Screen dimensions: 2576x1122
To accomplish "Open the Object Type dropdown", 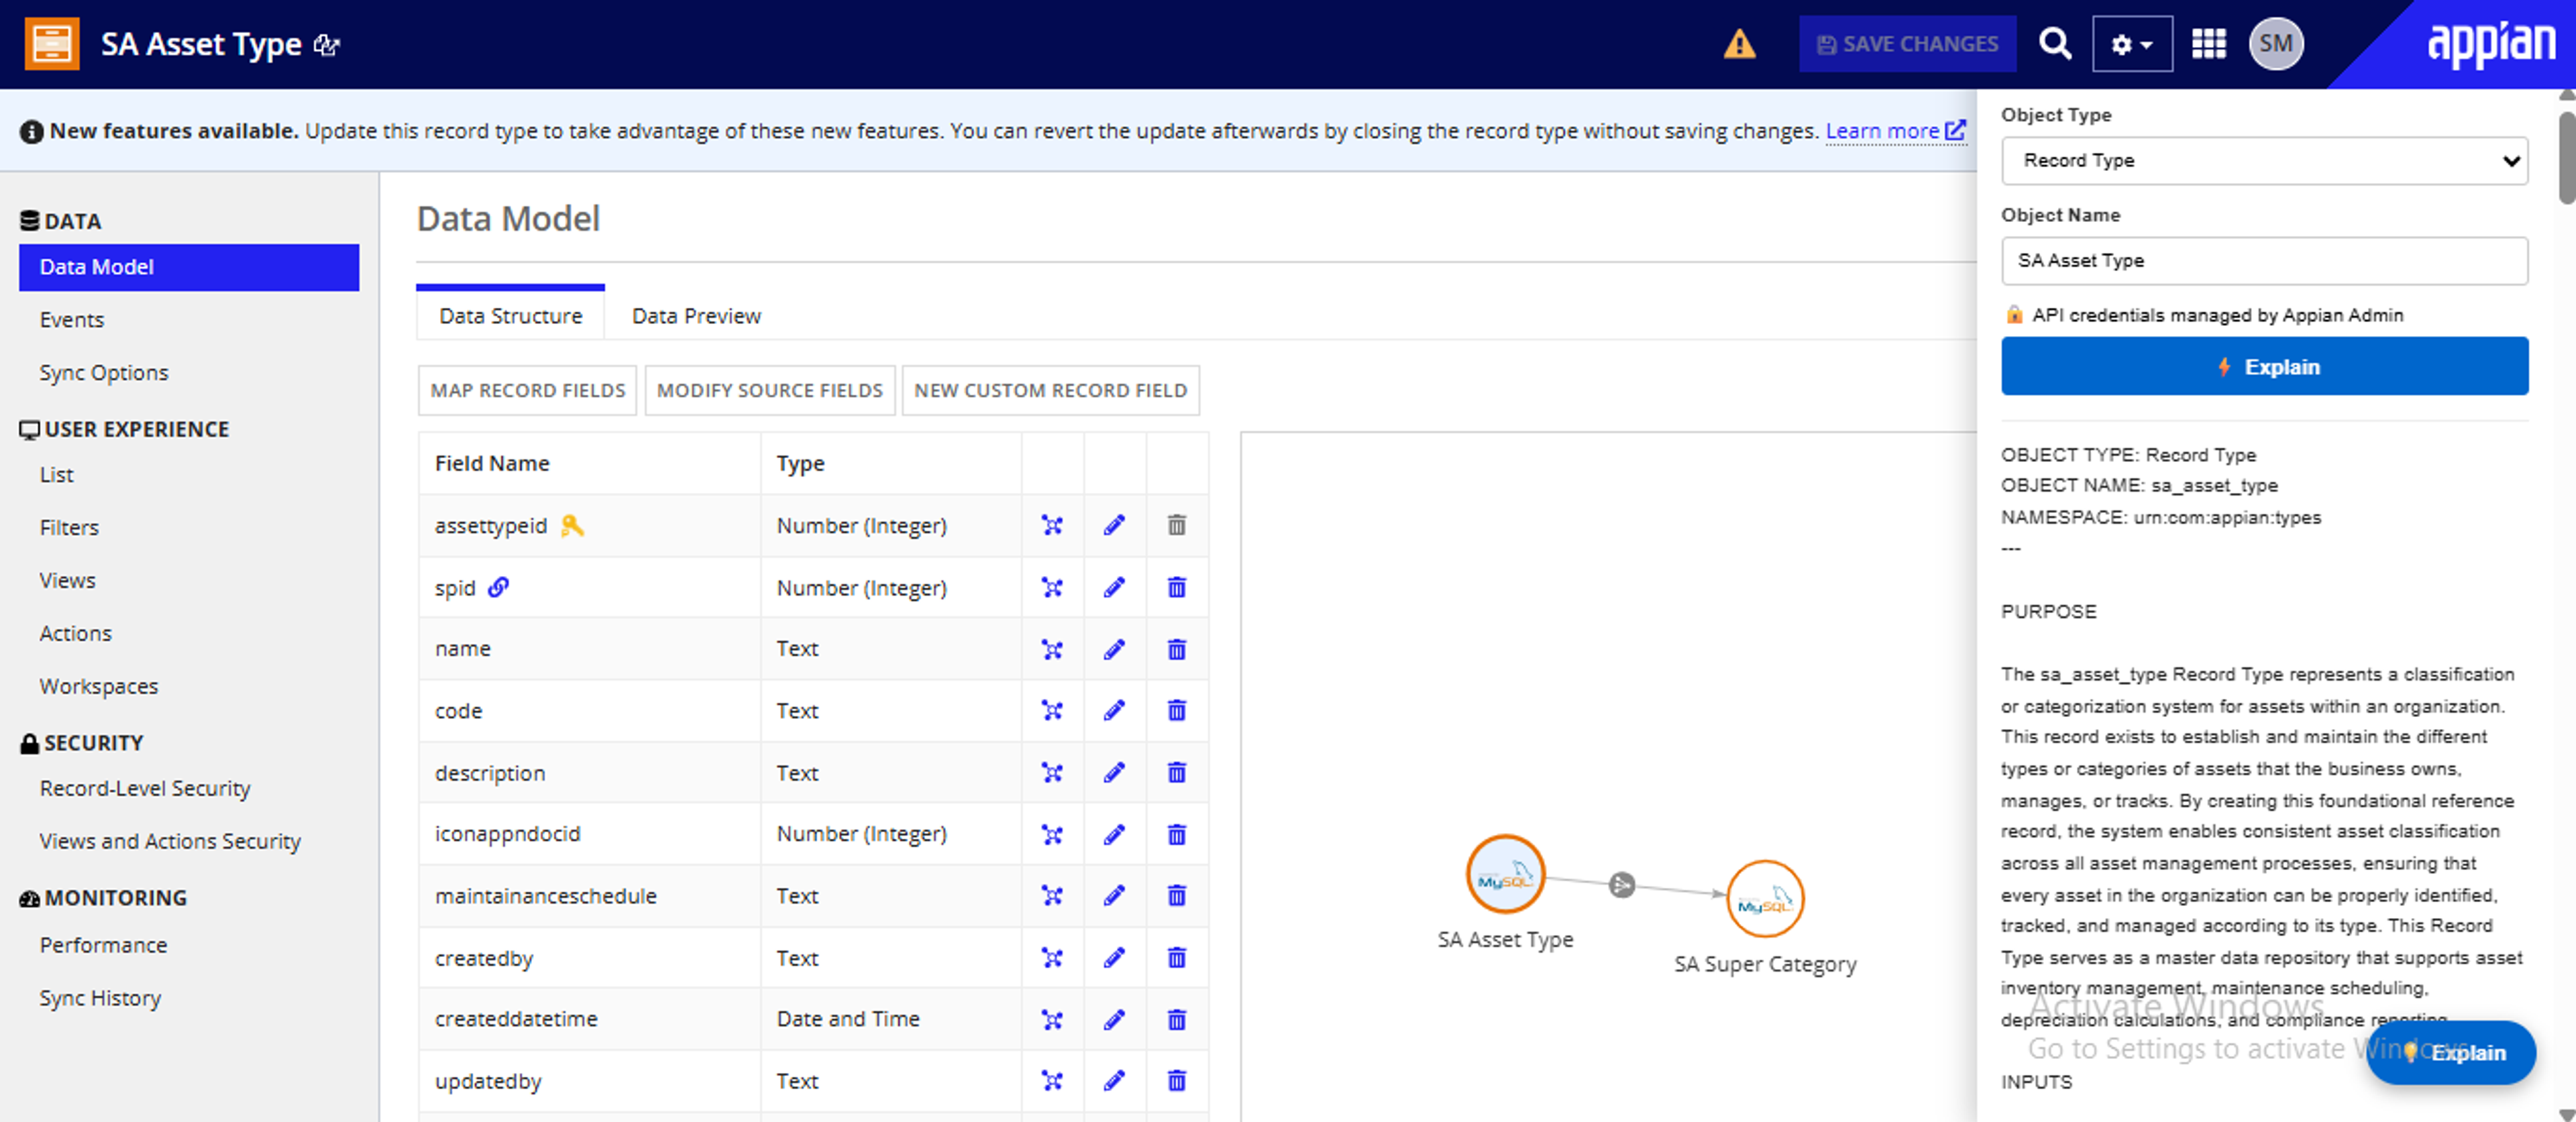I will coord(2264,161).
